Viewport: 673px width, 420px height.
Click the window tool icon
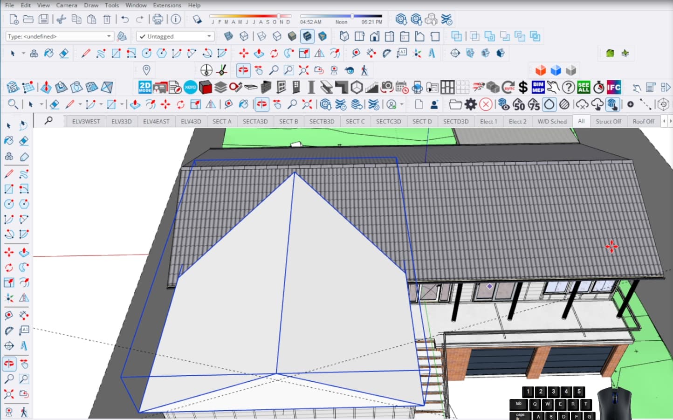[281, 87]
